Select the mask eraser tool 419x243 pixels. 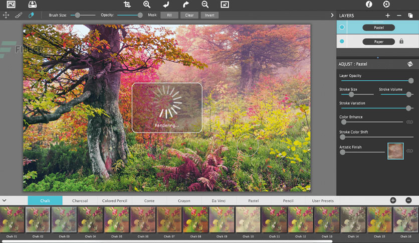[31, 15]
